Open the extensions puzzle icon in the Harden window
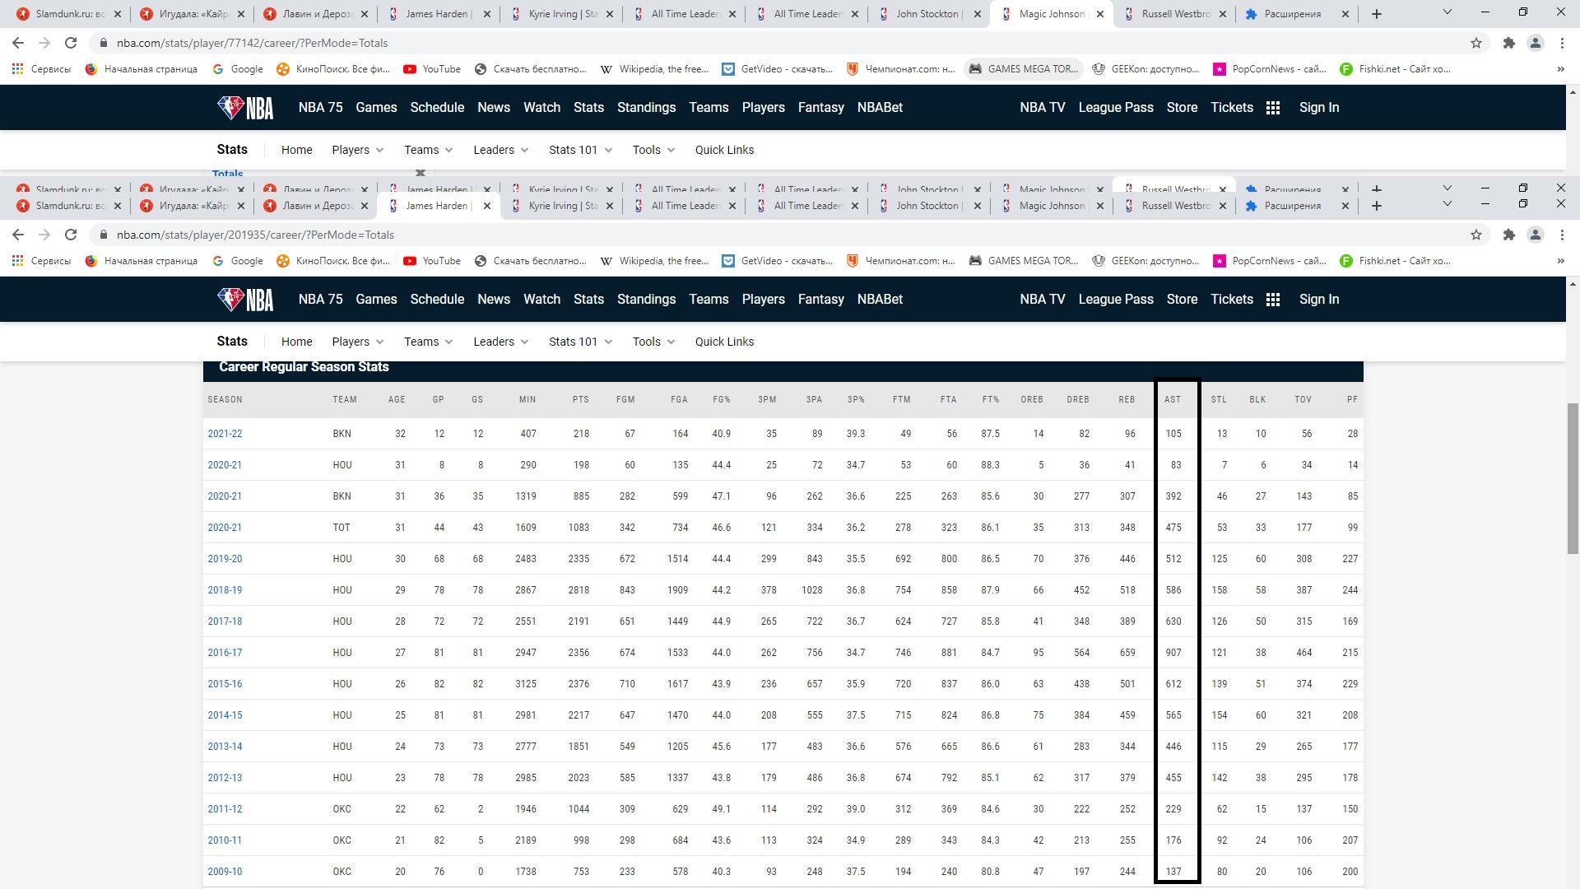 (1508, 235)
